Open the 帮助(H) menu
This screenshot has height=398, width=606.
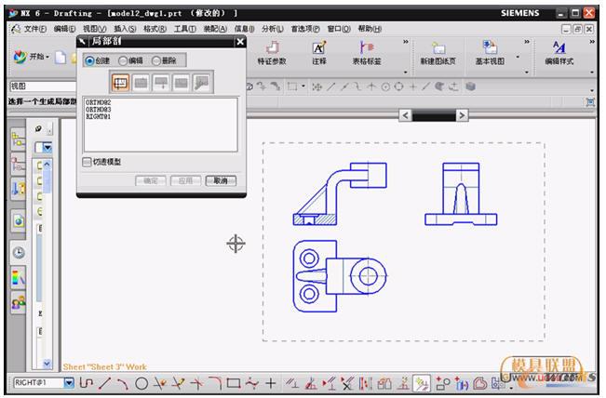pos(369,29)
